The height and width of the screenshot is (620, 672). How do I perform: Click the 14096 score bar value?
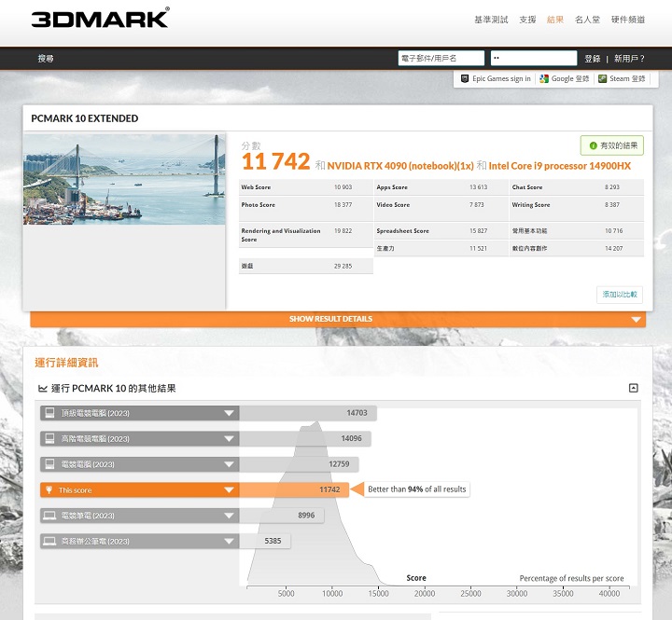352,438
